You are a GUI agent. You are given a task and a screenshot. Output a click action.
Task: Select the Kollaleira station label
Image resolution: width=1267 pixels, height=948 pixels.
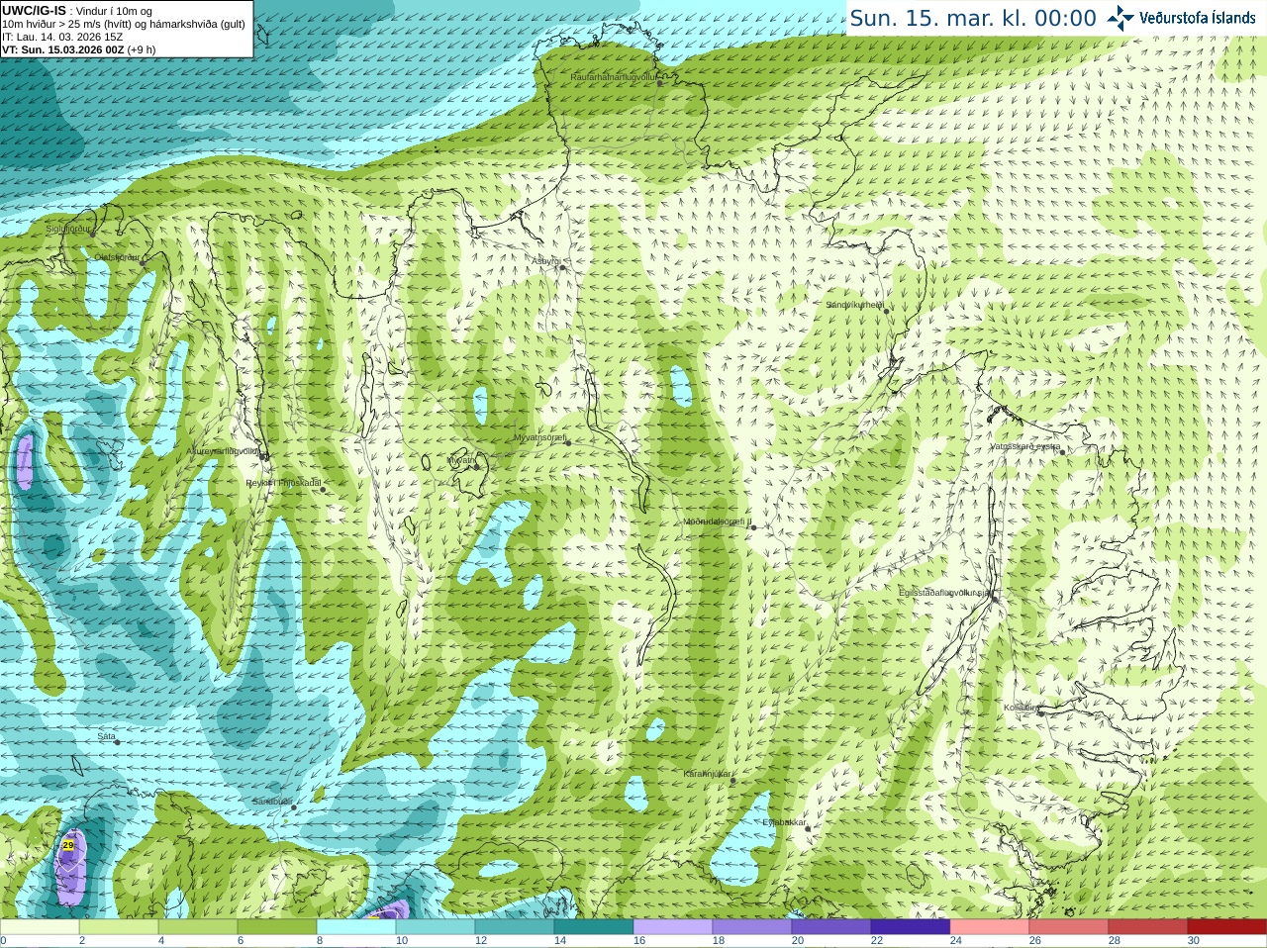tap(1022, 708)
